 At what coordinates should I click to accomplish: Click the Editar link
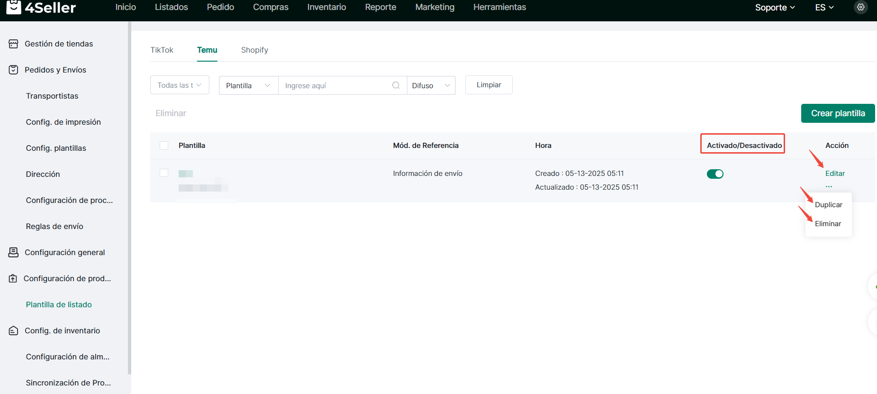click(835, 174)
